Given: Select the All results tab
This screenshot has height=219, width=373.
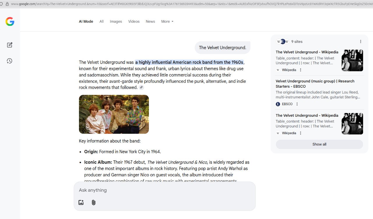Looking at the screenshot, I should [101, 21].
